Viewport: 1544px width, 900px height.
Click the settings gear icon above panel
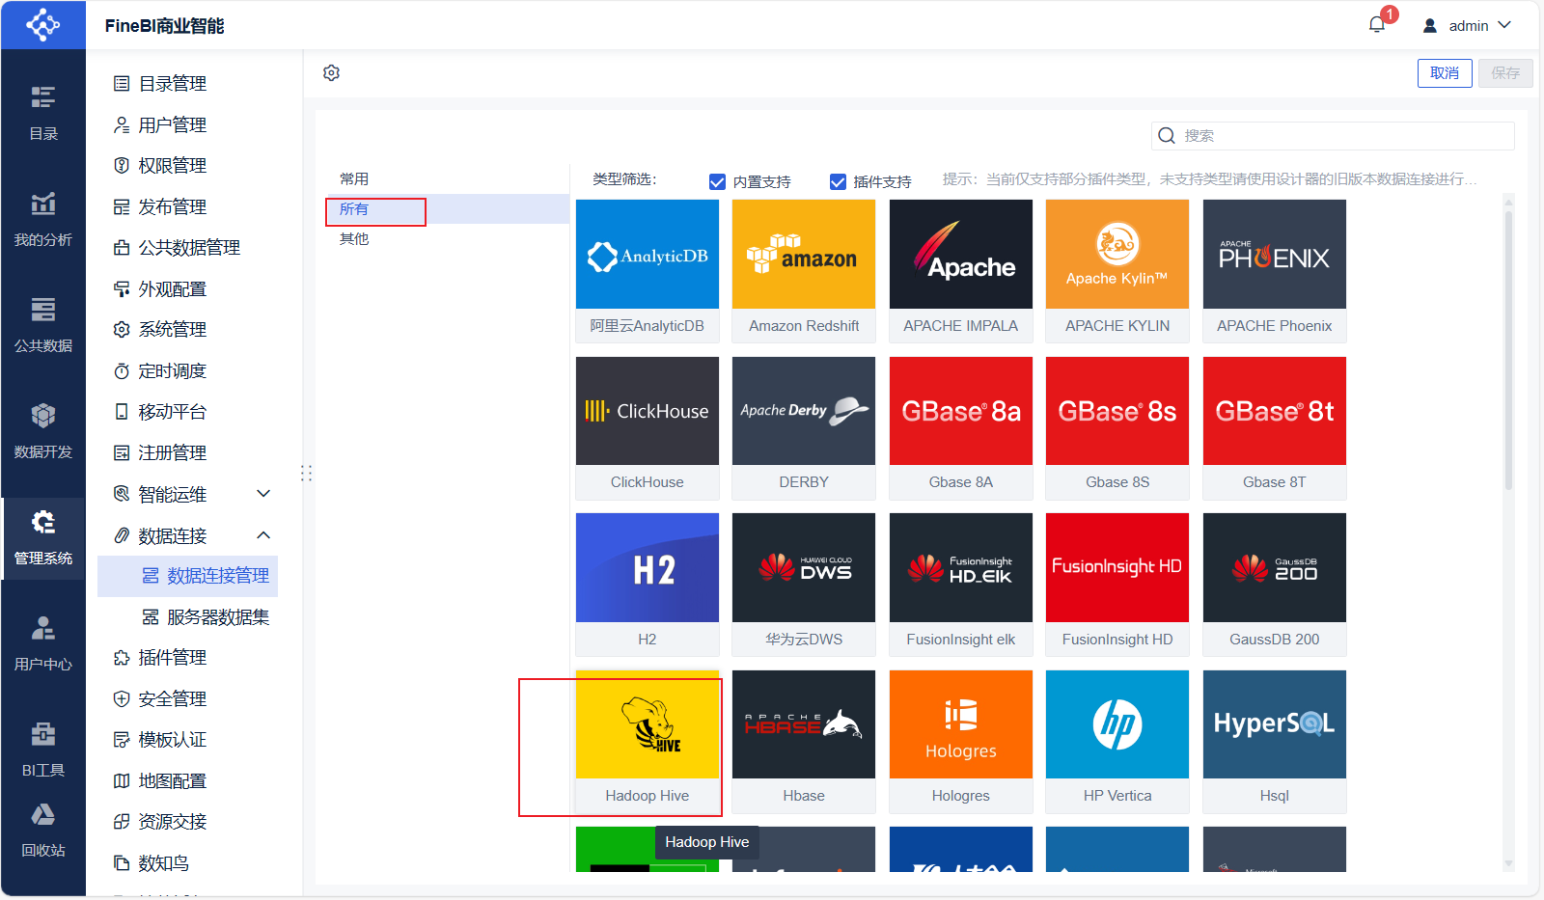click(x=331, y=73)
